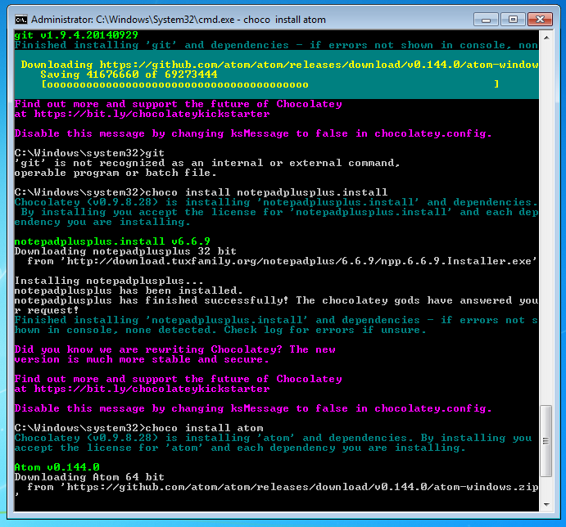Click 'notepadplusplus.install v6.6.9' green line

pyautogui.click(x=112, y=241)
